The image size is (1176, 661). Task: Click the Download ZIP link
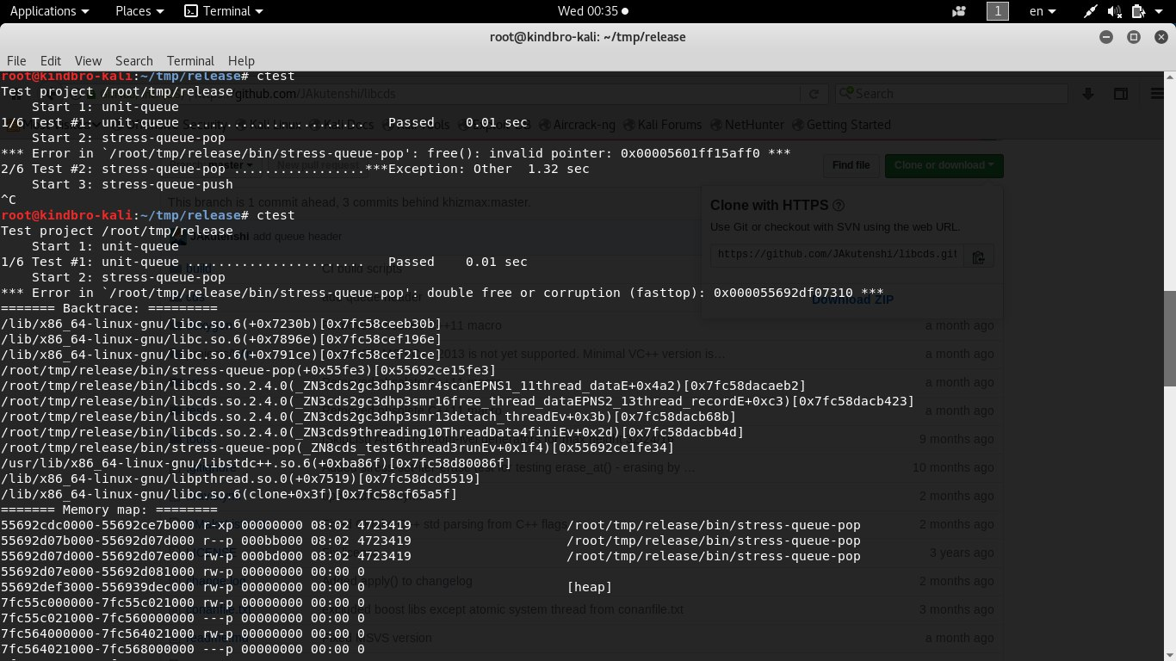click(852, 300)
